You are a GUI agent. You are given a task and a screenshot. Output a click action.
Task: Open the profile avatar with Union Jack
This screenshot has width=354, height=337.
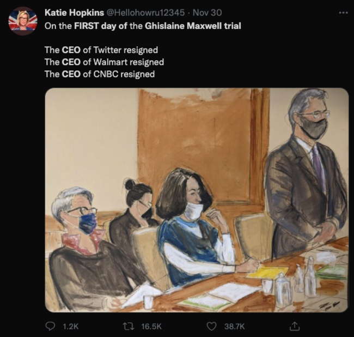[22, 21]
